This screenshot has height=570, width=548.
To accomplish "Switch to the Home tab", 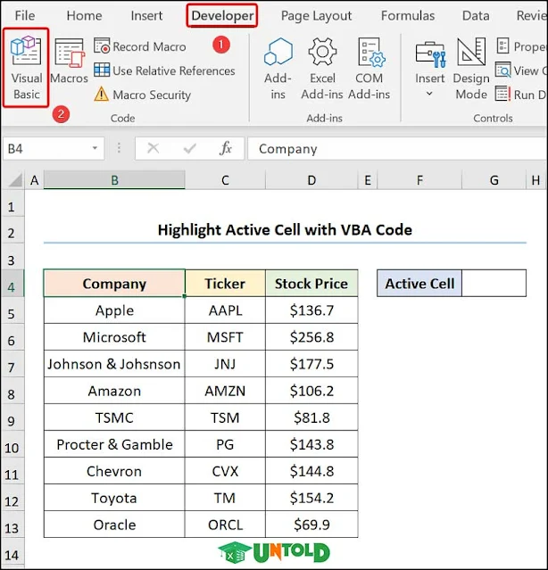I will coord(84,16).
